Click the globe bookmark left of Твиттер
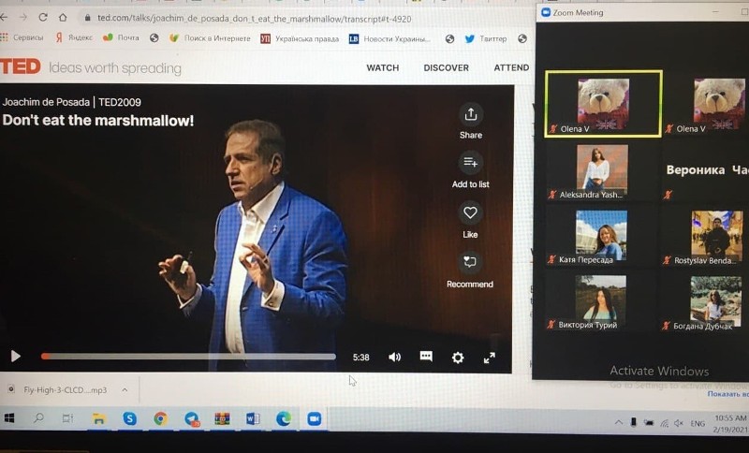 click(449, 39)
